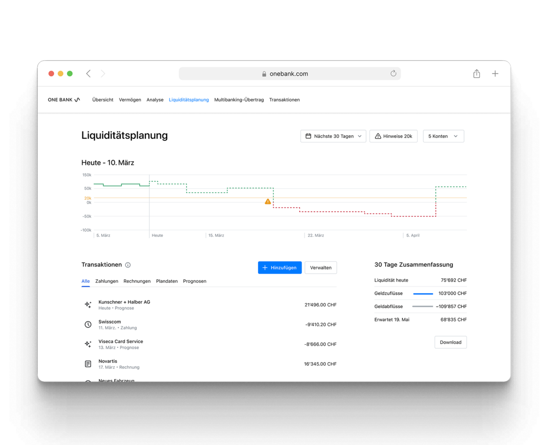Click the Hinzufügen button
Screen dimensions: 548x445
tap(280, 268)
